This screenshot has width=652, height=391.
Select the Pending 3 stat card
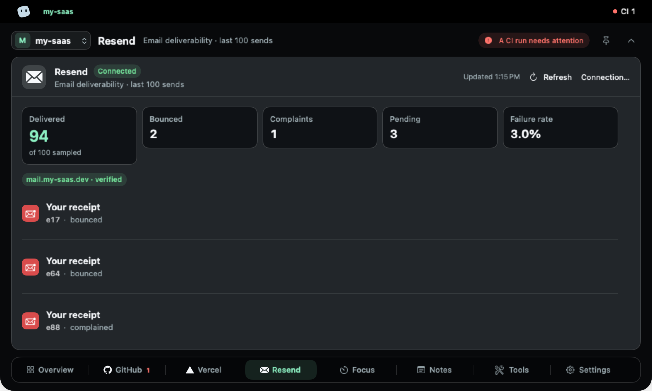[x=440, y=127]
